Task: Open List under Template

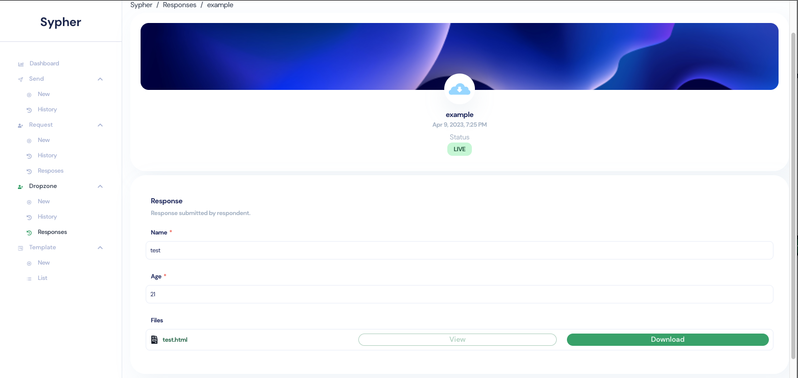Action: [42, 278]
